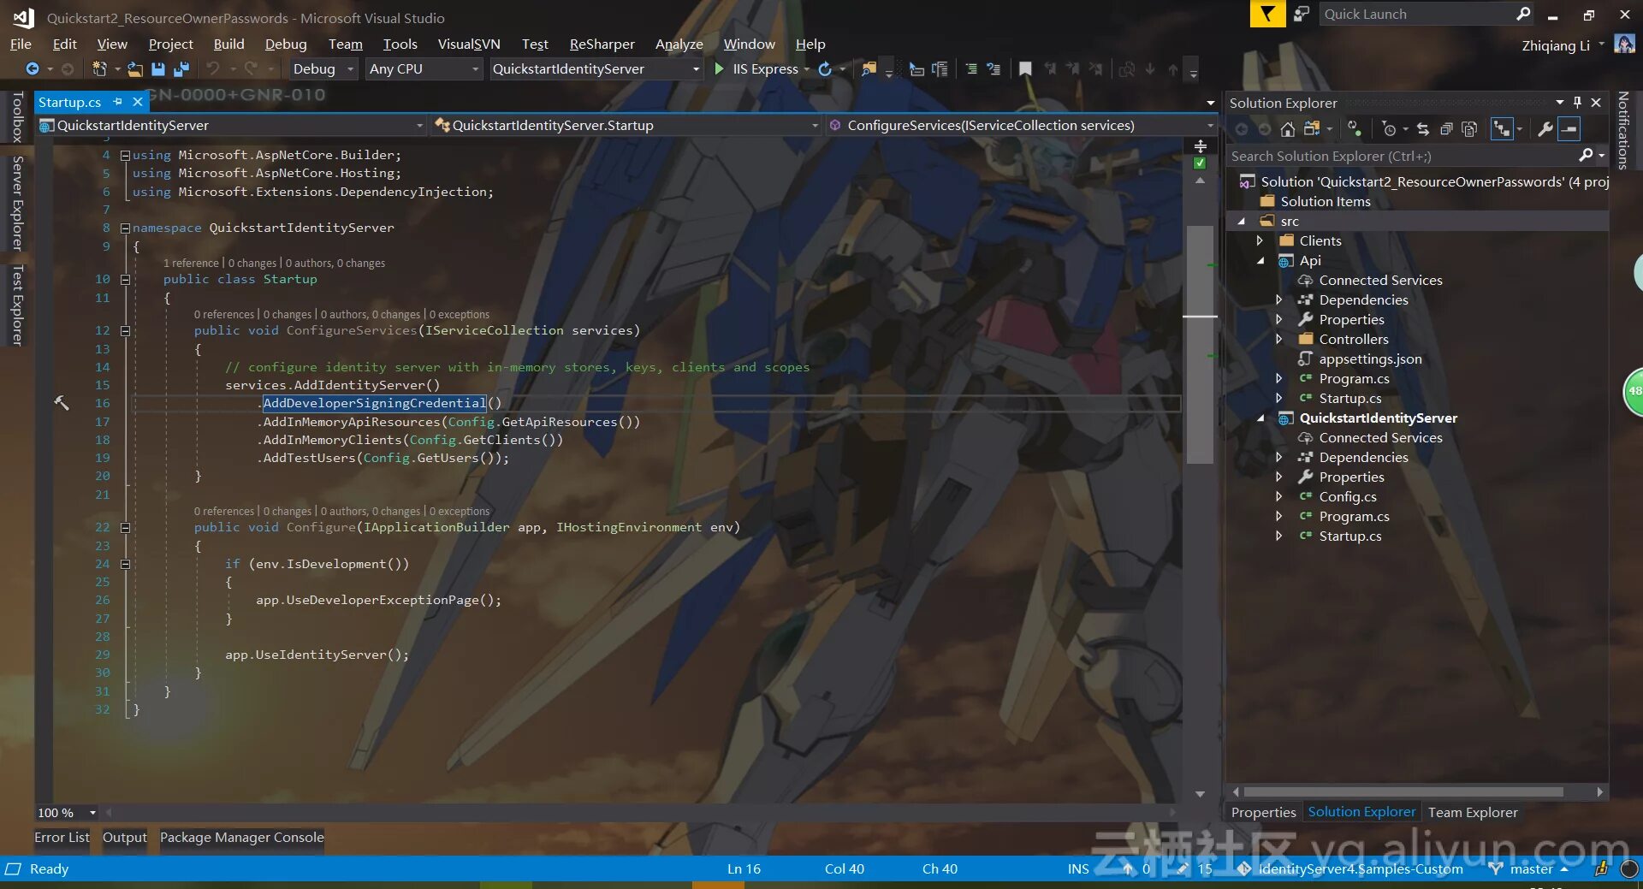Click the Quick Launch magnifier icon

tap(1523, 14)
